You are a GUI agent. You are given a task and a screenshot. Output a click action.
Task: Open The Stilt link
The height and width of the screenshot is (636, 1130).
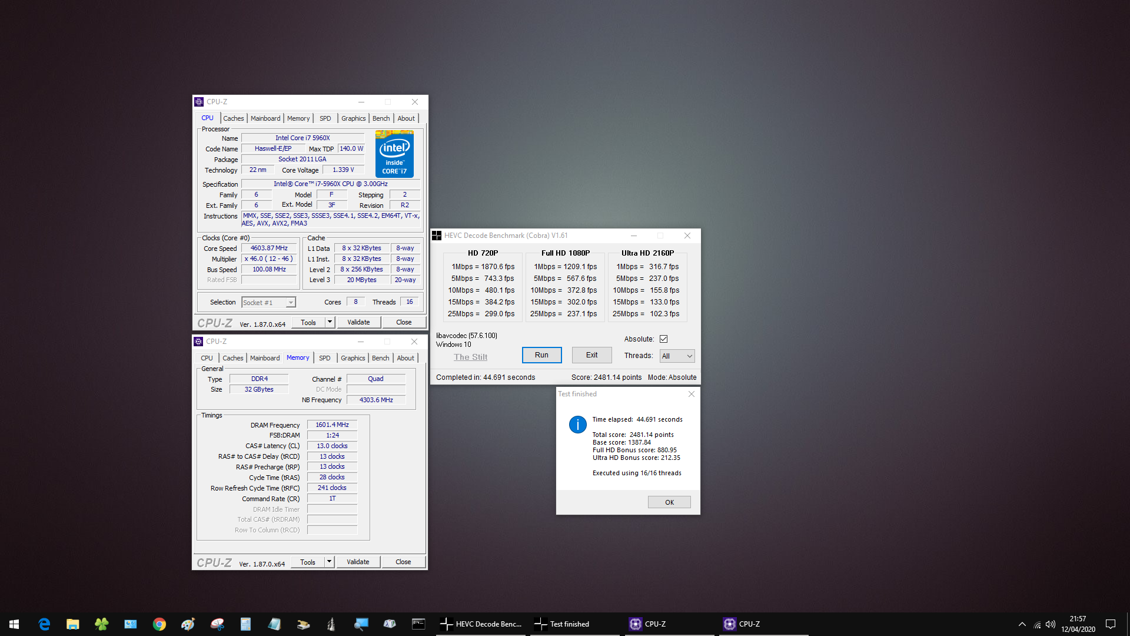coord(470,357)
